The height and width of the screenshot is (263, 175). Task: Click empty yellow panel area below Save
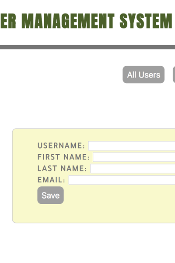94,213
